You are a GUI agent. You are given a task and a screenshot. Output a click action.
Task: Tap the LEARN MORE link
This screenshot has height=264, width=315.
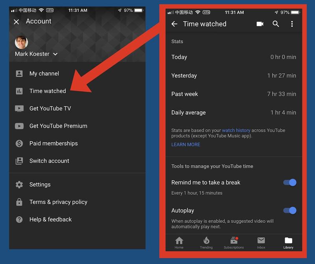pyautogui.click(x=185, y=144)
